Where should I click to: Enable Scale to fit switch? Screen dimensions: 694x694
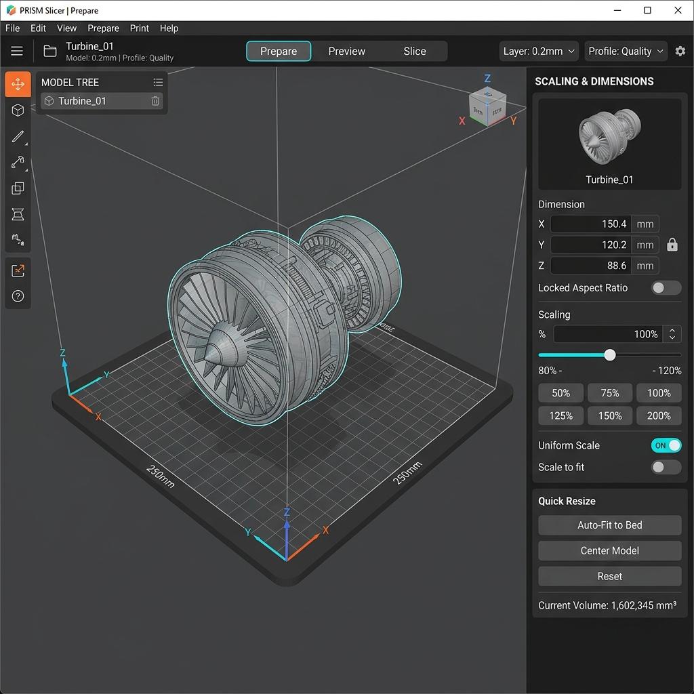[666, 467]
